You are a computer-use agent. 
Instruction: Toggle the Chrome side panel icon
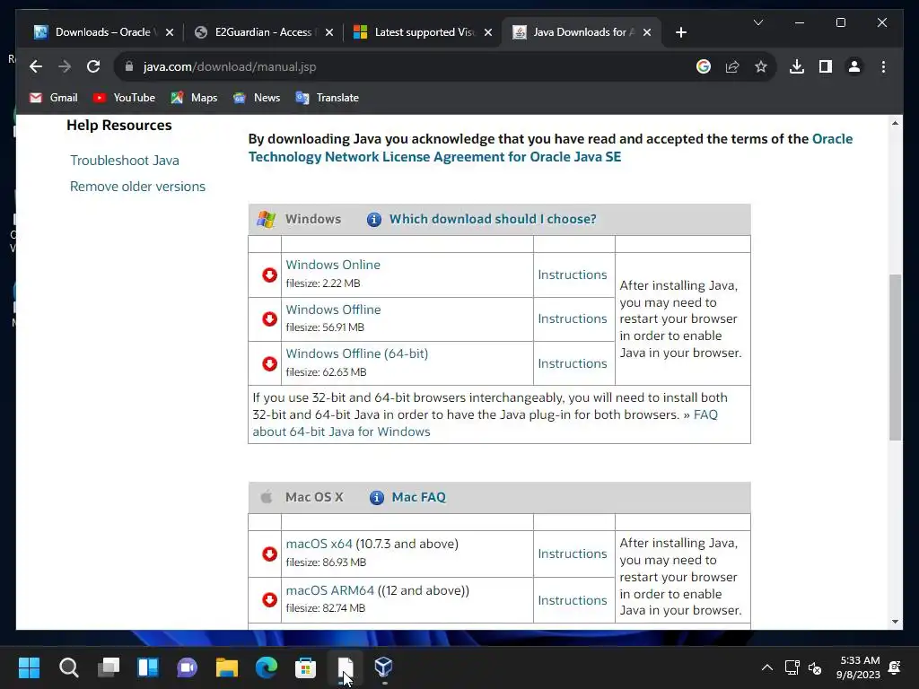(x=826, y=66)
